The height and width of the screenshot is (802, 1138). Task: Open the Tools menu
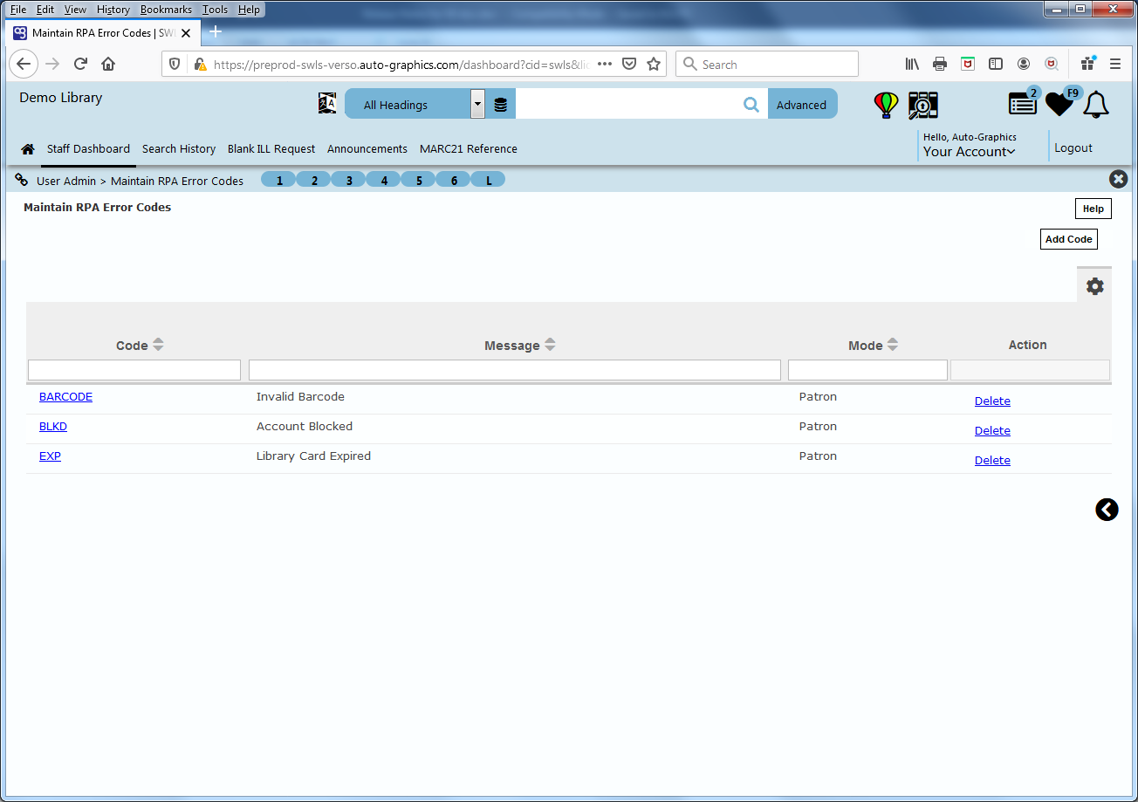click(x=215, y=10)
